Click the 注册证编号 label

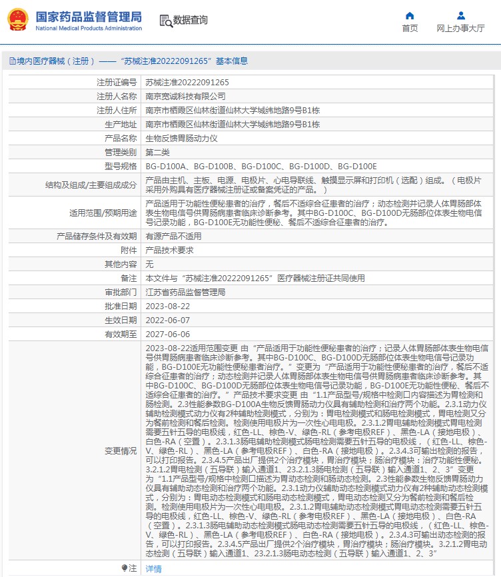tap(117, 83)
